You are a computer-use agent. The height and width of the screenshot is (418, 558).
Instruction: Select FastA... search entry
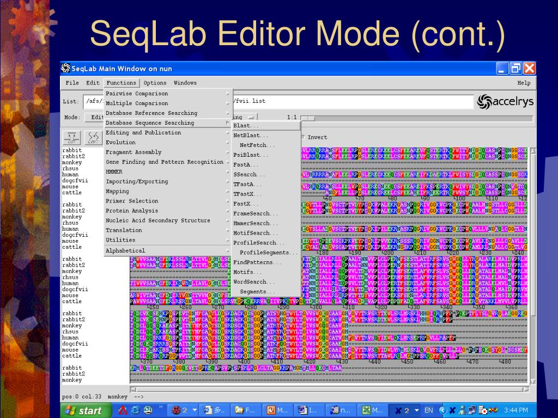[x=266, y=164]
